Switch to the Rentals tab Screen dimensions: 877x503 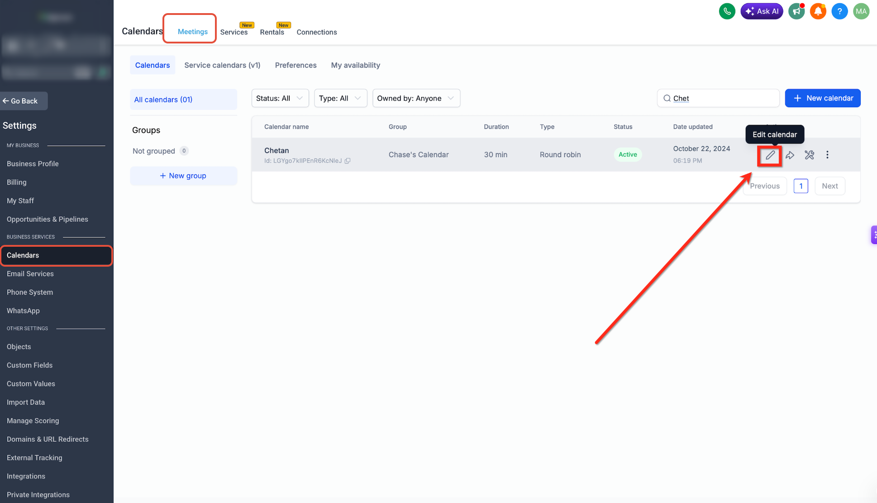click(x=272, y=32)
